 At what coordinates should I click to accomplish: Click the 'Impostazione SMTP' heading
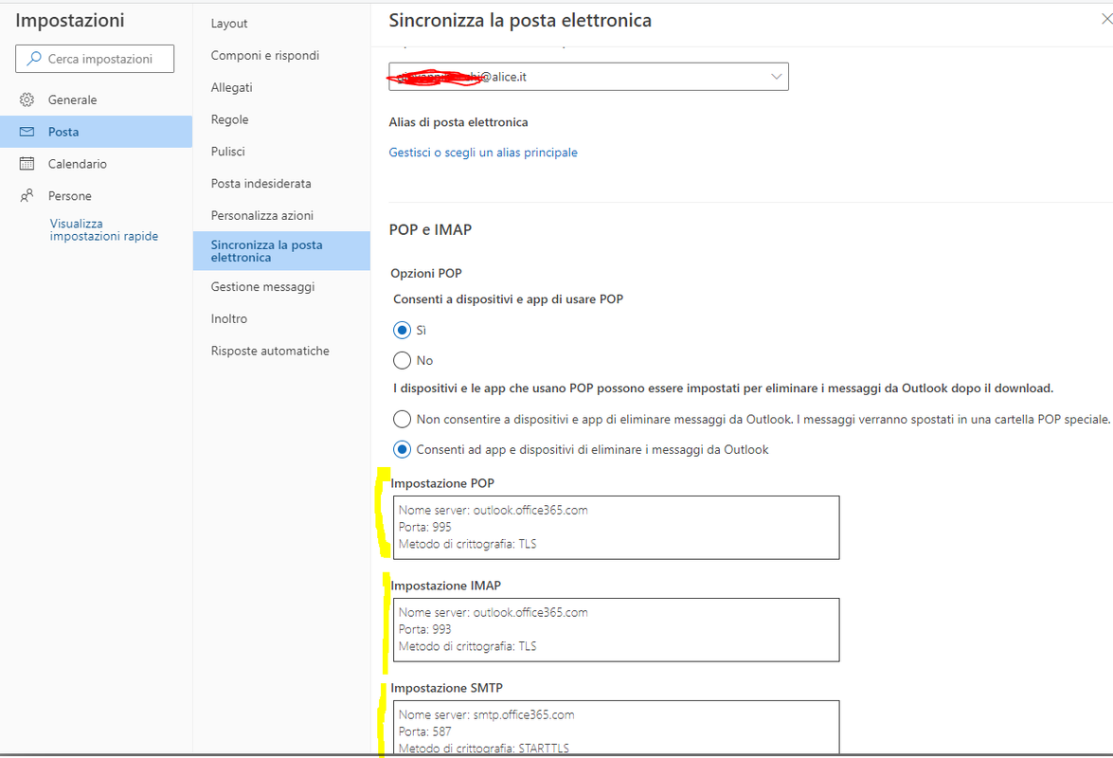[446, 688]
